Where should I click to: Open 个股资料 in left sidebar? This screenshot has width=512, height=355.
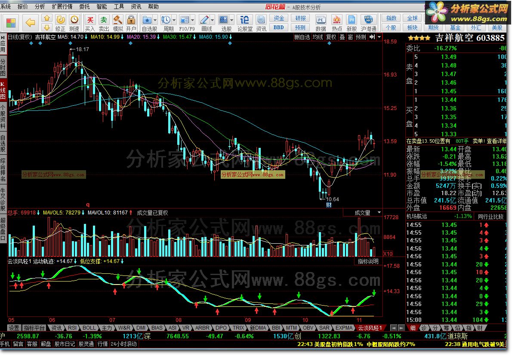(3, 117)
